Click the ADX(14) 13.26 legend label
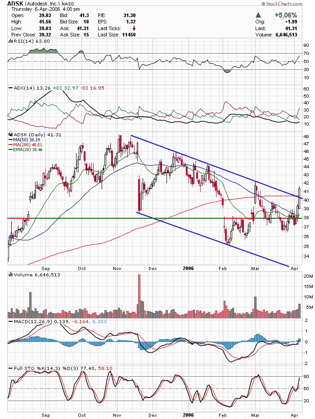This screenshot has width=315, height=419. point(32,88)
